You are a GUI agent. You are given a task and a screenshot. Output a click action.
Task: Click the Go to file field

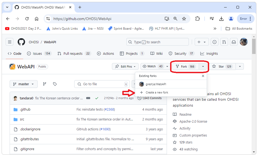coord(102,84)
